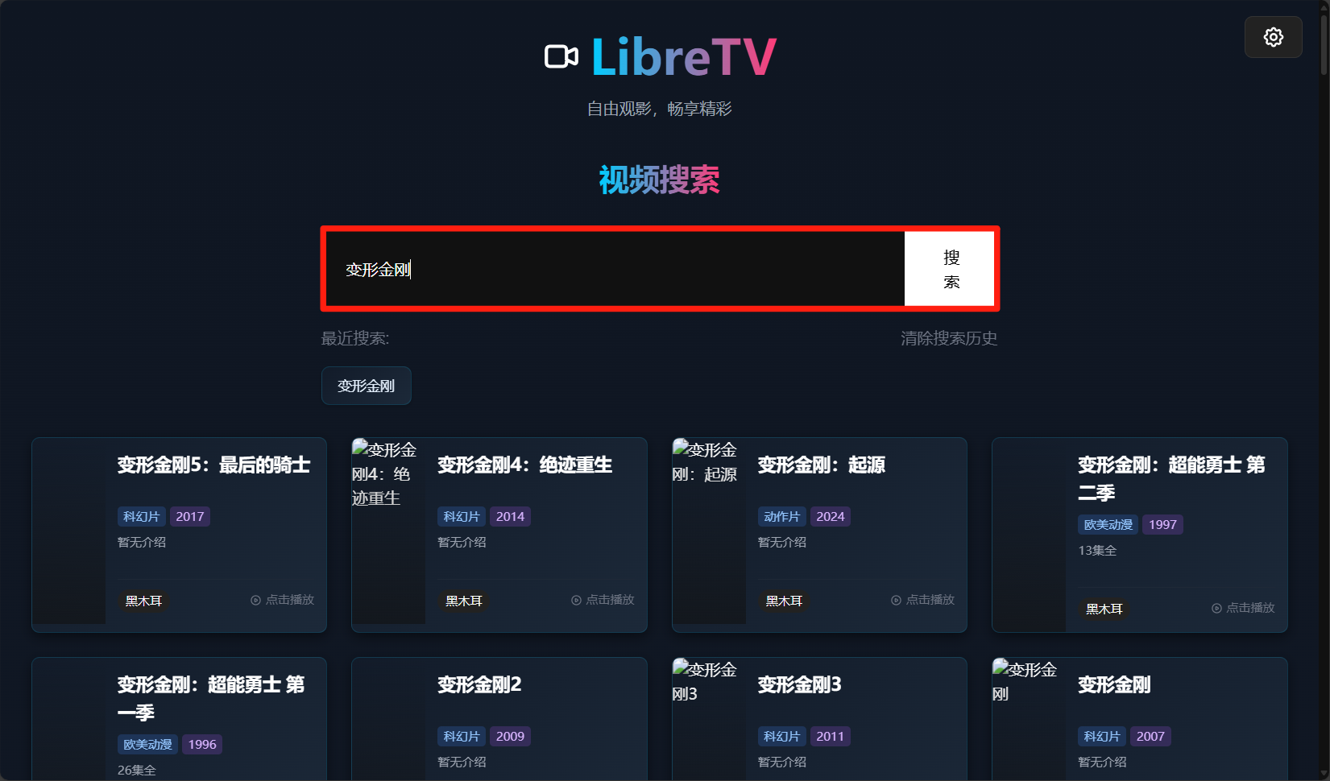Open settings with the gear icon
The height and width of the screenshot is (781, 1330).
[x=1273, y=37]
